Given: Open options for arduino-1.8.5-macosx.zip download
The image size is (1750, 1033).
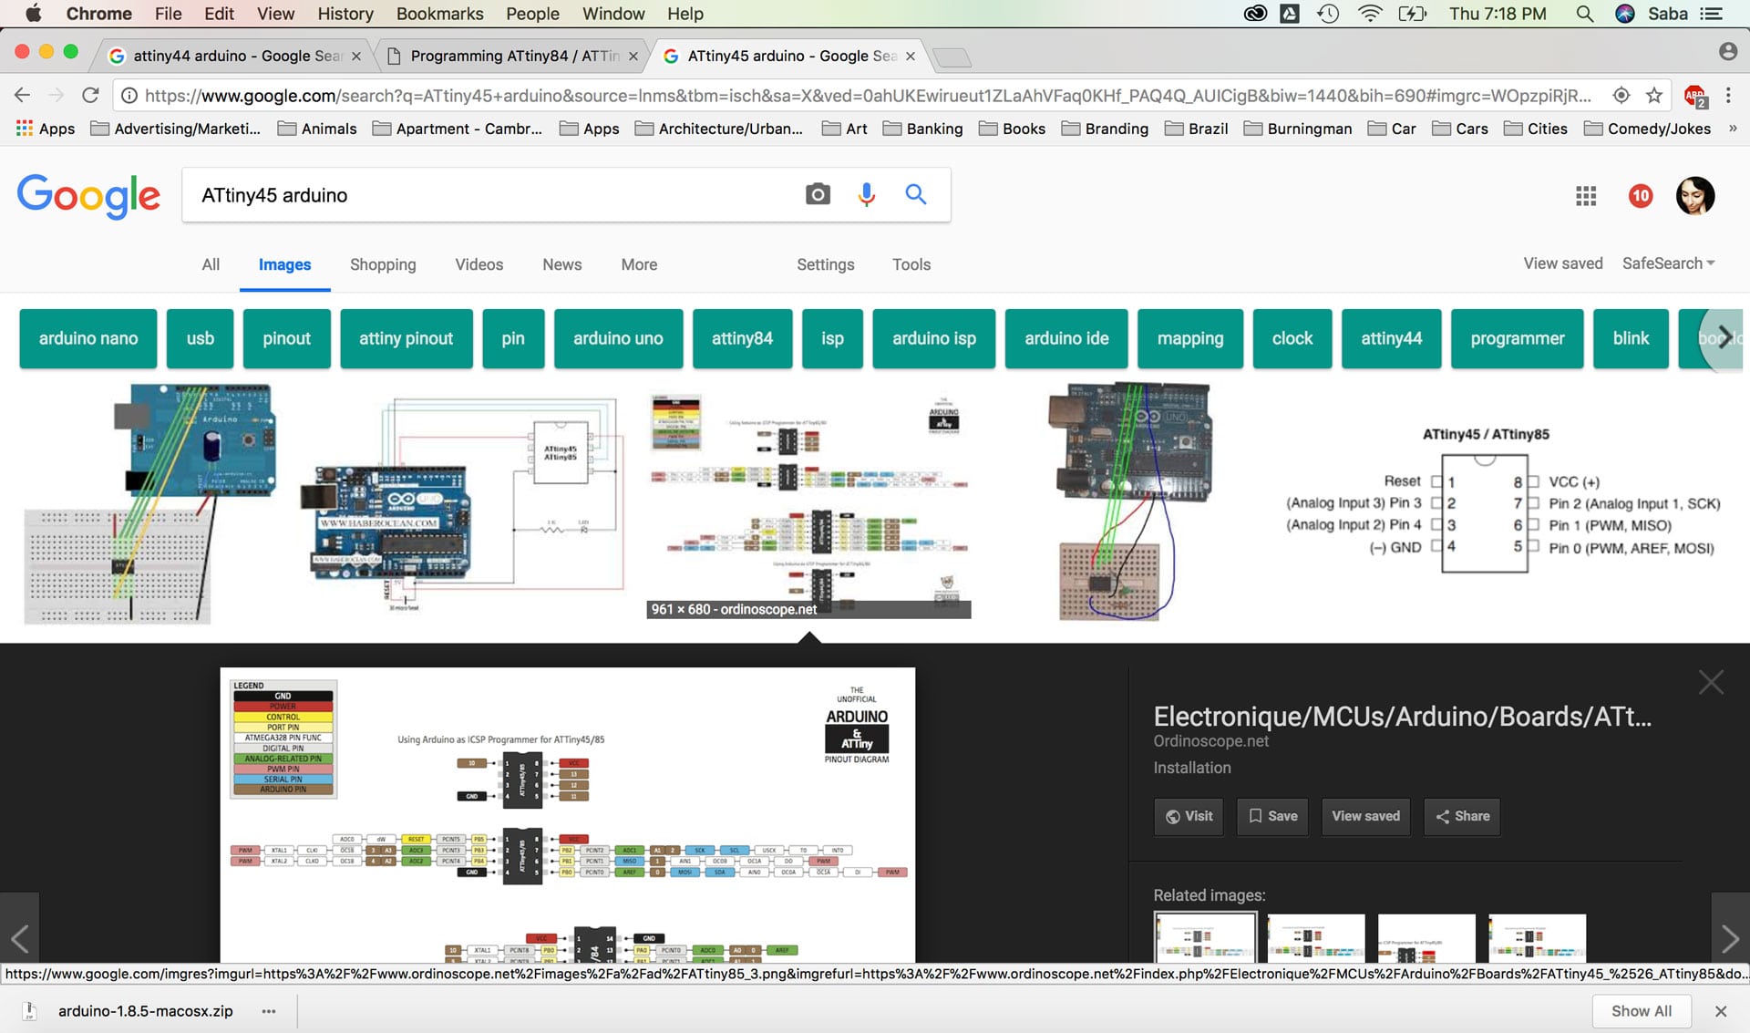Looking at the screenshot, I should coord(269,1011).
